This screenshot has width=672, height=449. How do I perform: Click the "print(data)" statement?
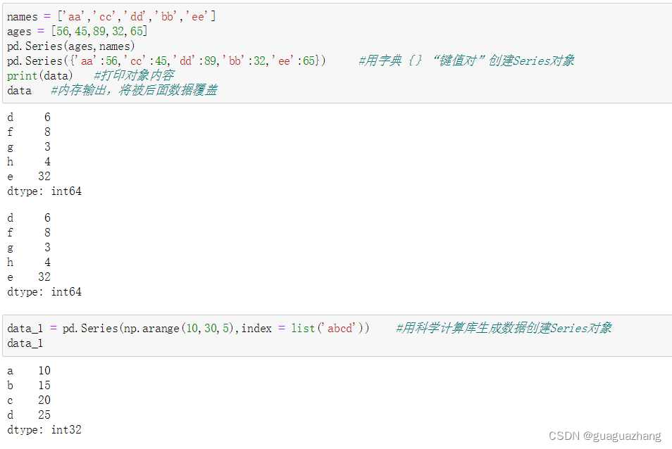point(40,76)
